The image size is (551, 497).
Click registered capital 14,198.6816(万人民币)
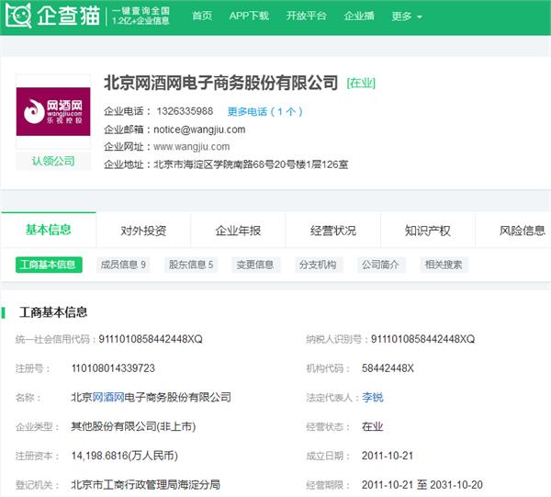pos(124,456)
